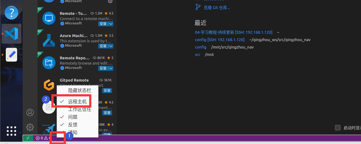This screenshot has width=361, height=144.
Task: Click the ~/qingzhou_ws/src/qingzhou_nav path text
Action: pos(280,40)
